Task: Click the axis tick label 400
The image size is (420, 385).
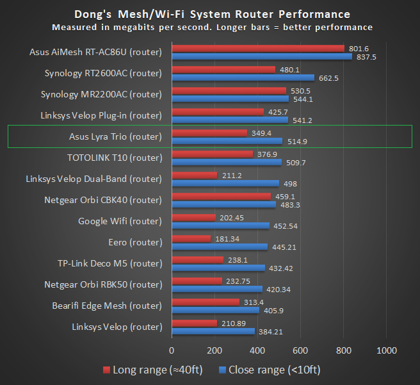Action: tap(257, 350)
